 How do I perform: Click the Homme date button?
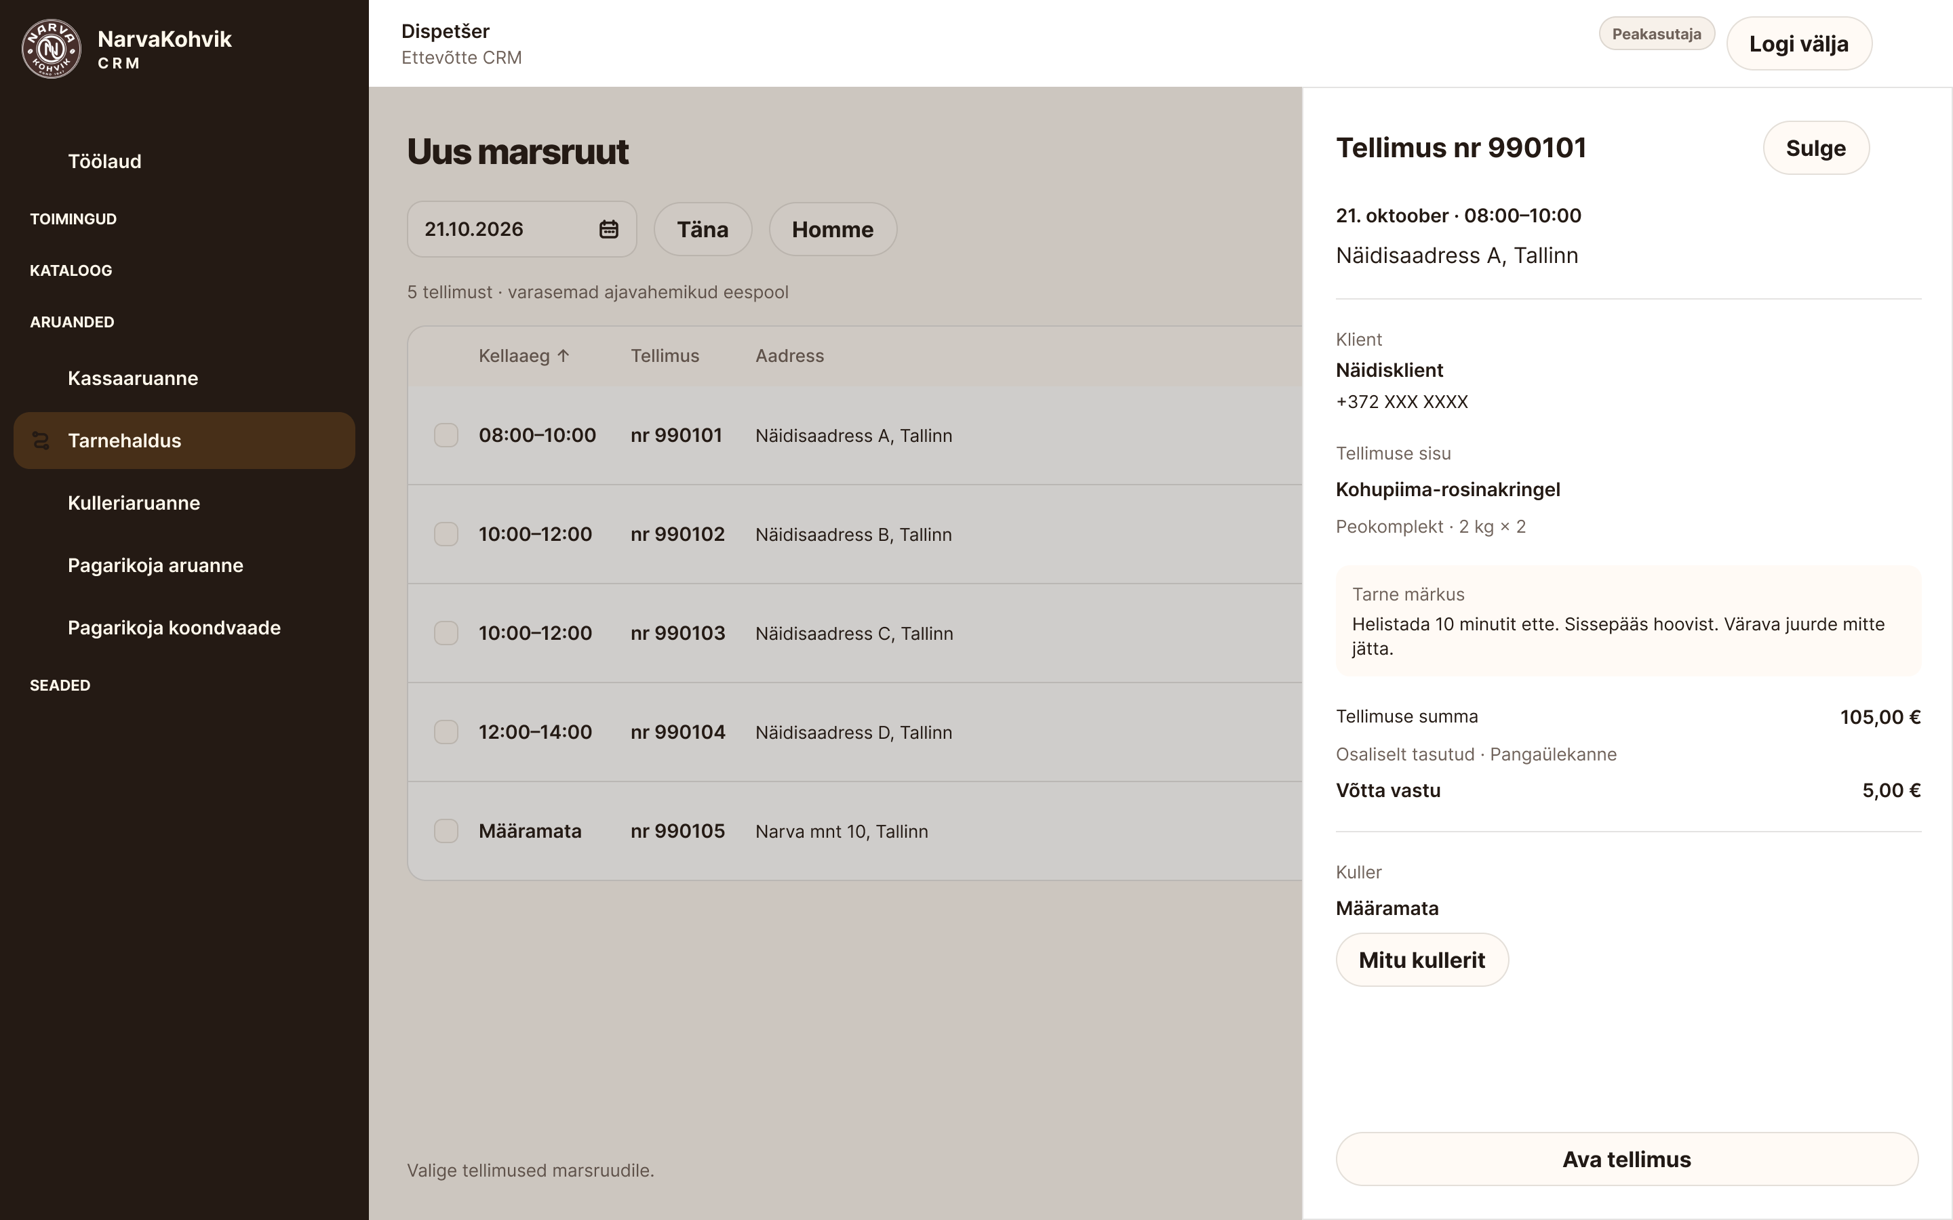833,229
